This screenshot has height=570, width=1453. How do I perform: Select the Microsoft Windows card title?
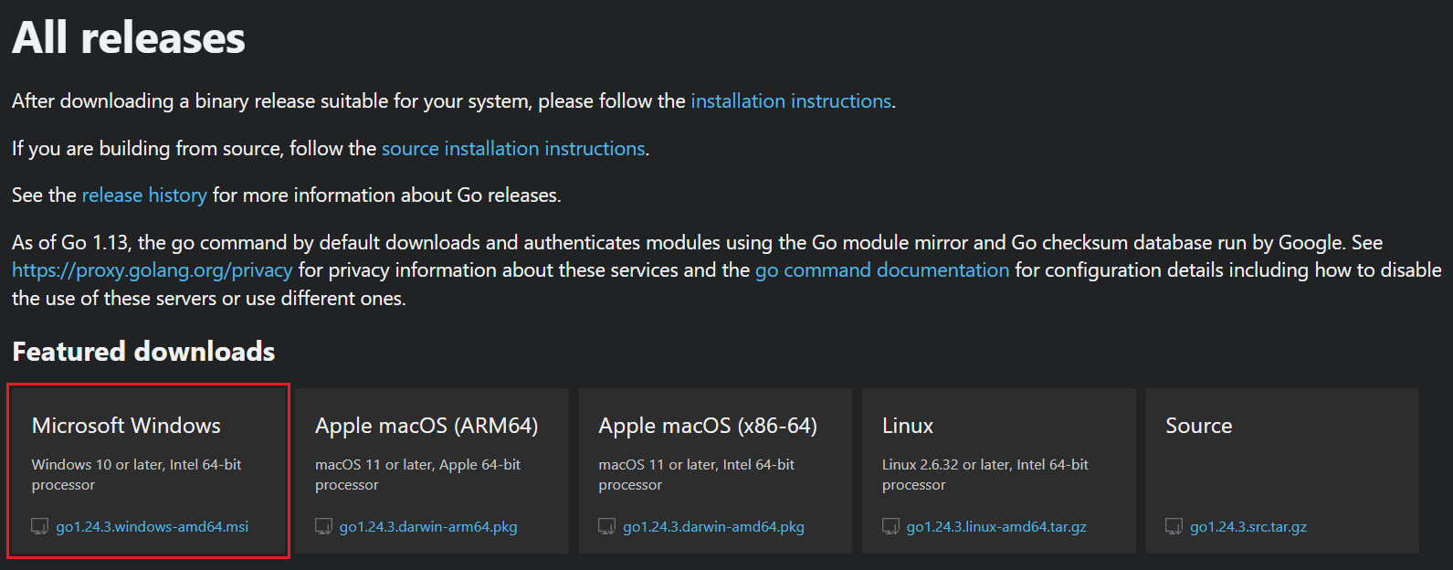(126, 426)
